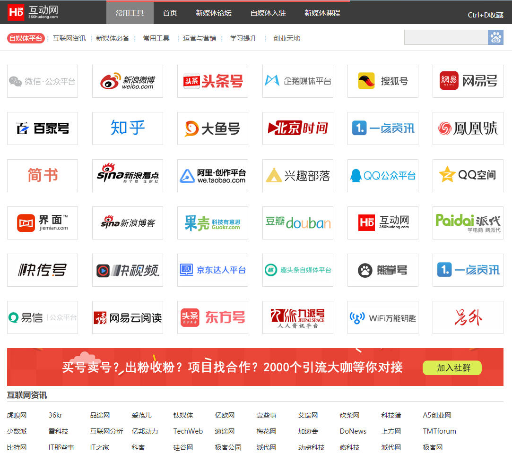Open the 新浪微博 weibo.com tile
This screenshot has height=453, width=512.
pyautogui.click(x=128, y=81)
